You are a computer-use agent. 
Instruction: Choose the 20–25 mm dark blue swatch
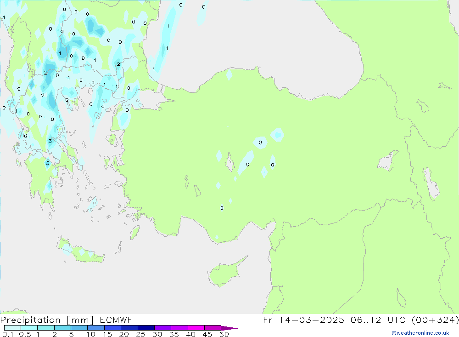(129, 328)
